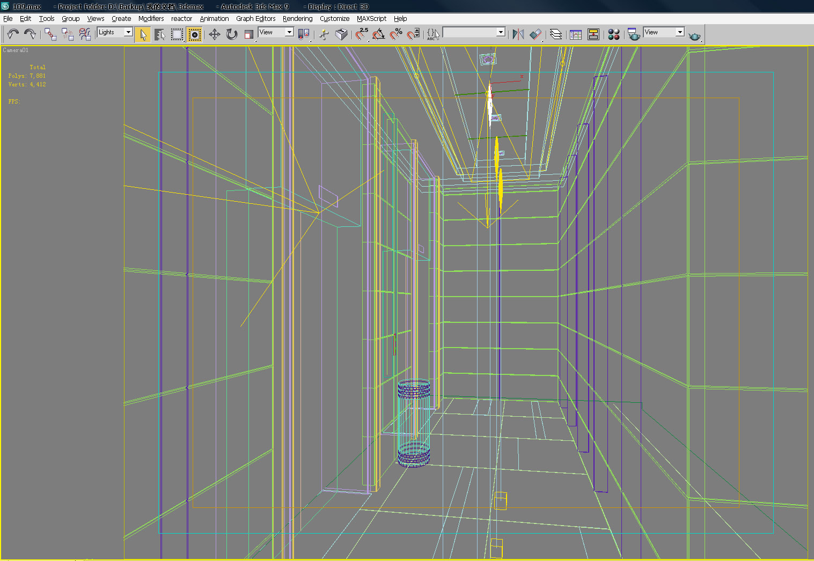This screenshot has width=814, height=561.
Task: Open the File menu
Action: point(8,18)
